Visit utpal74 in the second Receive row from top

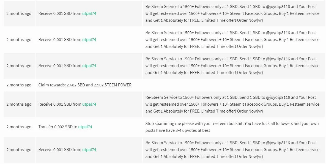click(x=89, y=40)
